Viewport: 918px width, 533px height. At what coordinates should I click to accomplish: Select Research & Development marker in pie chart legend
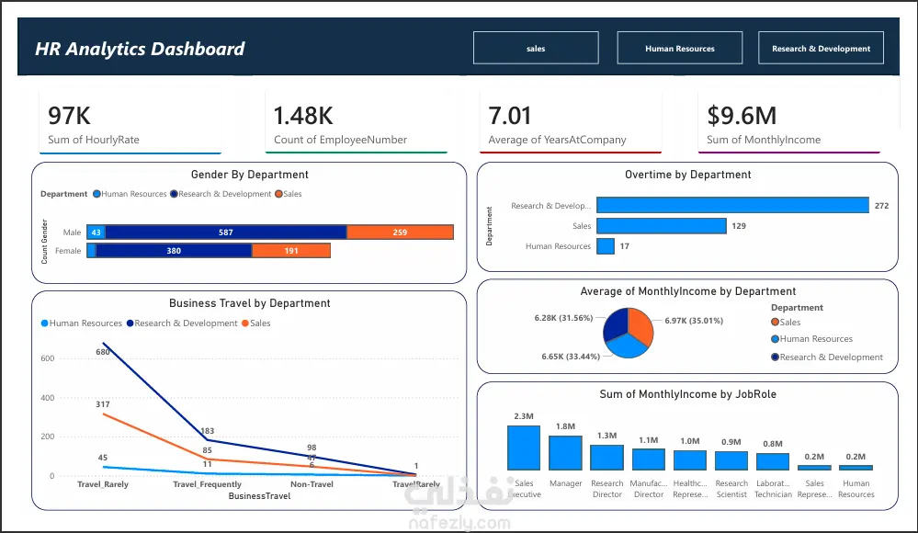click(776, 357)
